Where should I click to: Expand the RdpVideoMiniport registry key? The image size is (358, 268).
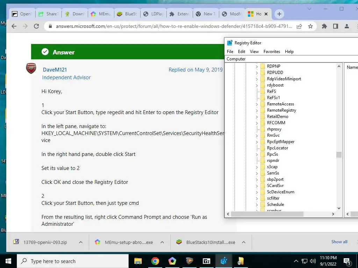click(x=257, y=79)
